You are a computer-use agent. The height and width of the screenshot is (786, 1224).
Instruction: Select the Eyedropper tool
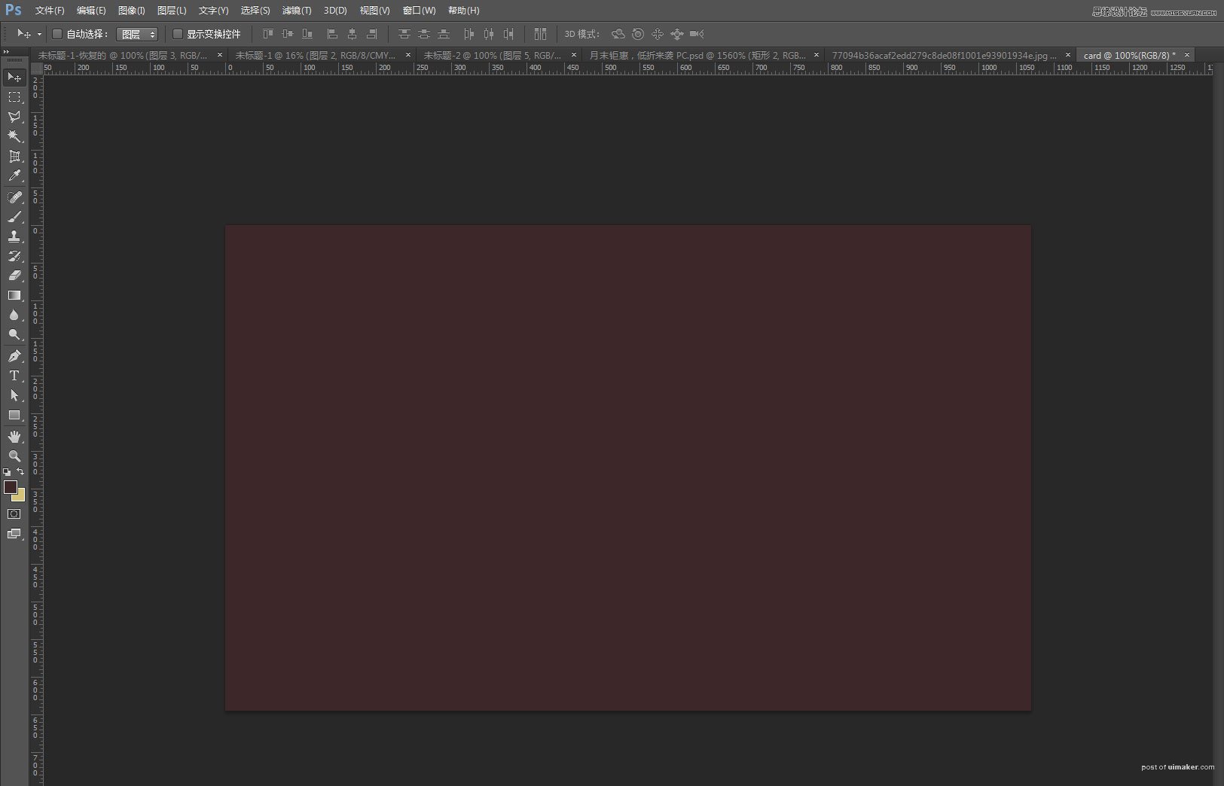(14, 176)
